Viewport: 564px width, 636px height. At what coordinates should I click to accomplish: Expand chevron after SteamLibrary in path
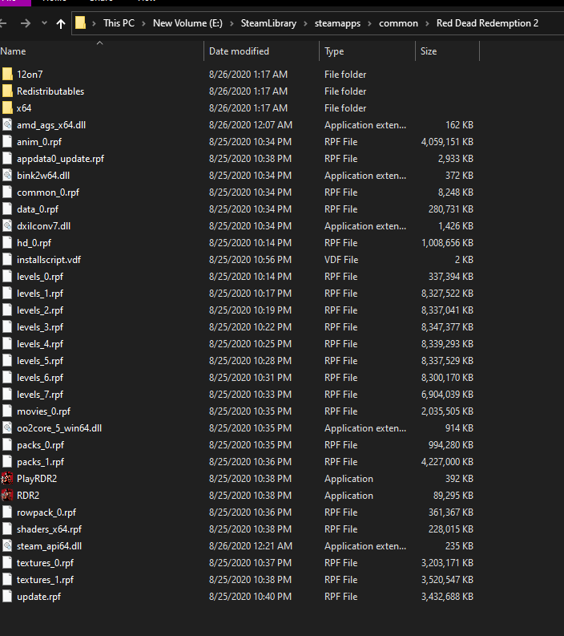(x=305, y=23)
